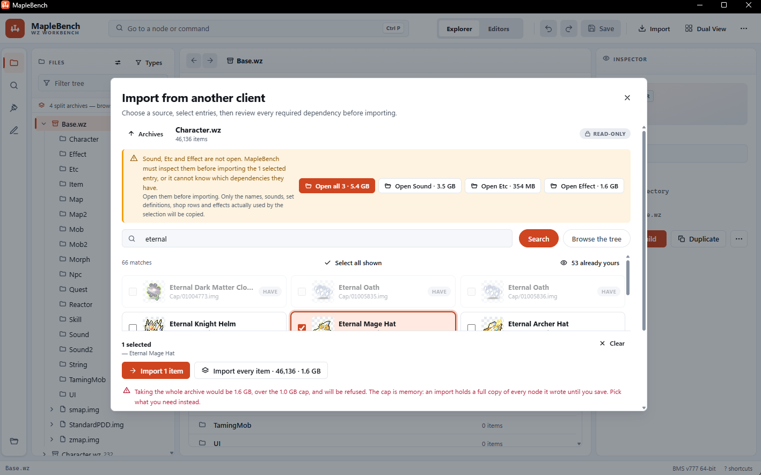Click the Open all 3 · 5.4 GB button
Image resolution: width=761 pixels, height=475 pixels.
[337, 186]
